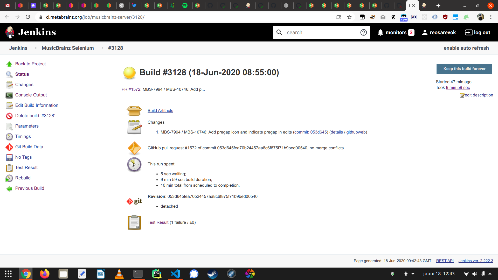Expand breadcrumb arrow after MusicBrainz Selenium

pos(102,48)
